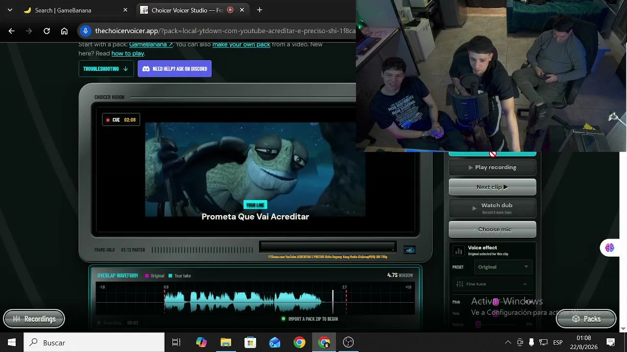This screenshot has width=627, height=352.
Task: Click the small clip thumbnail beside progress bar
Action: coord(409,250)
